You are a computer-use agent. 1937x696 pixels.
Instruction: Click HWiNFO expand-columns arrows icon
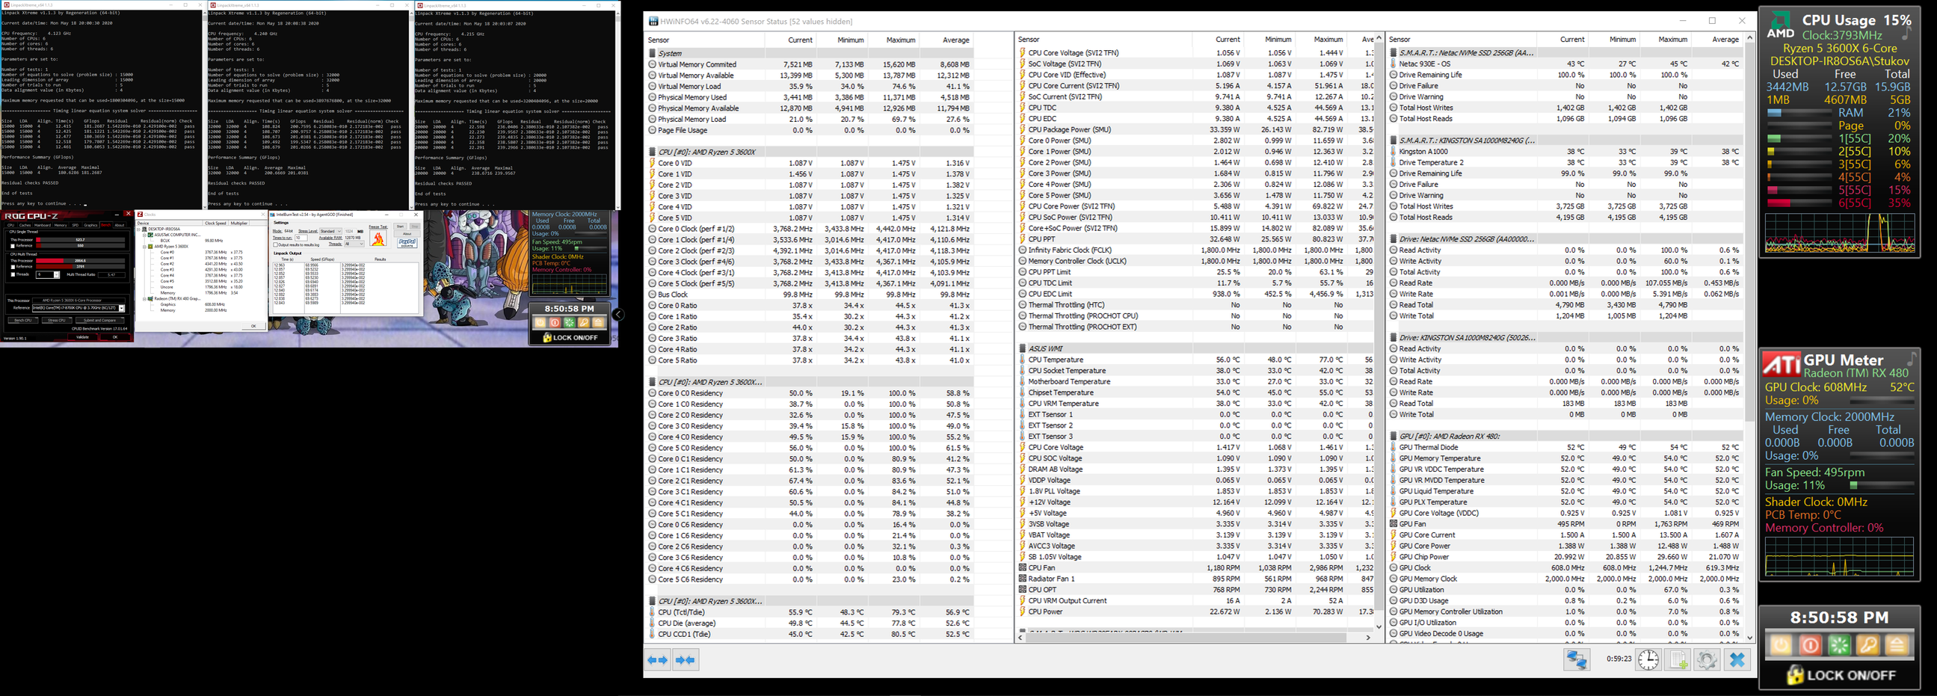657,660
